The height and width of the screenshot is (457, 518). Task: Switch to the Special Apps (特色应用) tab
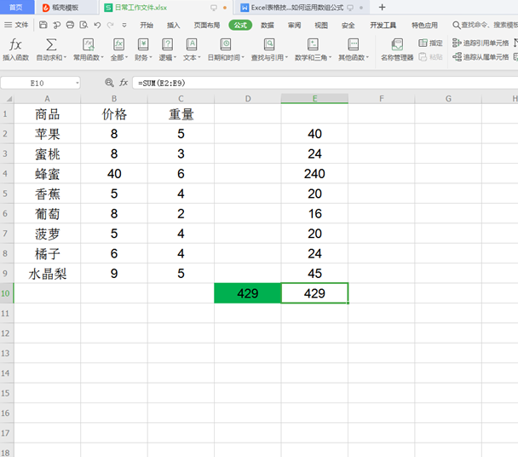(424, 25)
